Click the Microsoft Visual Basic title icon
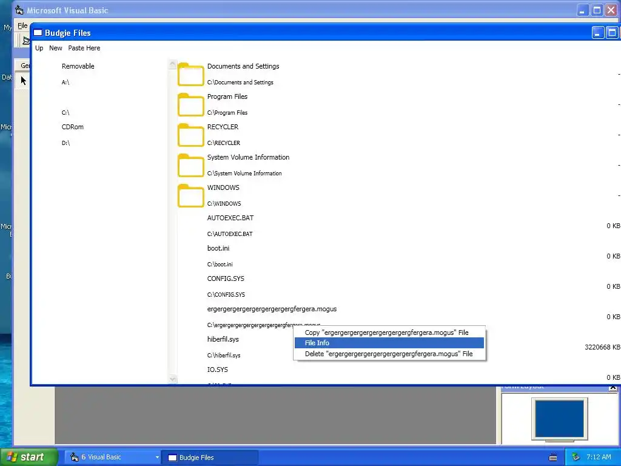 [19, 10]
